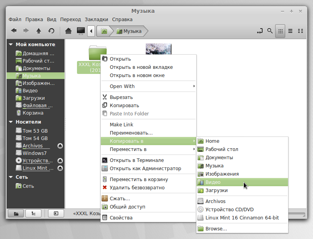This screenshot has height=239, width=313.
Task: Click the Back navigation arrow
Action: coord(14,31)
